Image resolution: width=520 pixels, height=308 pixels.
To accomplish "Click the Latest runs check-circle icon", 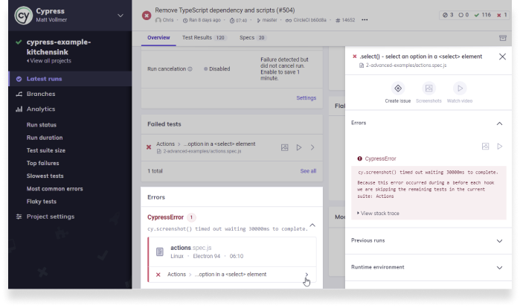I will tap(19, 79).
